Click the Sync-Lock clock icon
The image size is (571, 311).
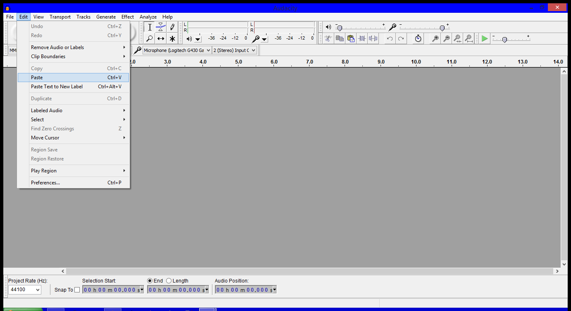tap(418, 38)
